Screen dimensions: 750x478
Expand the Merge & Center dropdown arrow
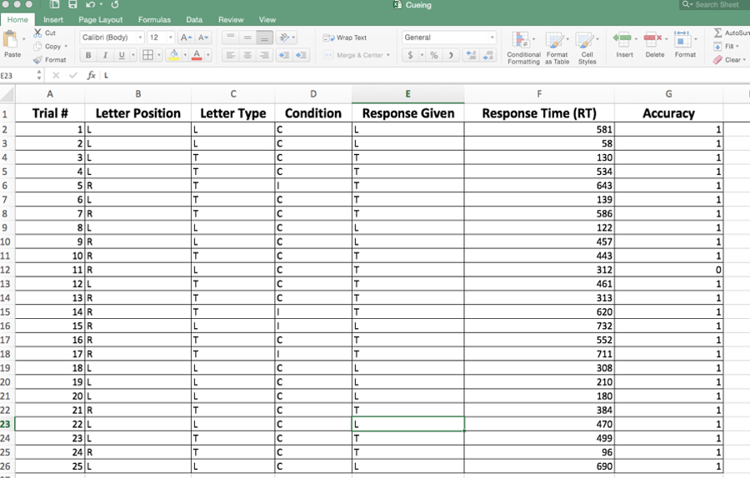(387, 55)
